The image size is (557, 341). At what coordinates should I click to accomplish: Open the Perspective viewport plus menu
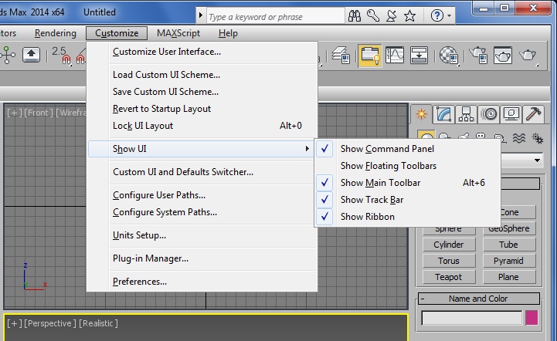coord(14,323)
